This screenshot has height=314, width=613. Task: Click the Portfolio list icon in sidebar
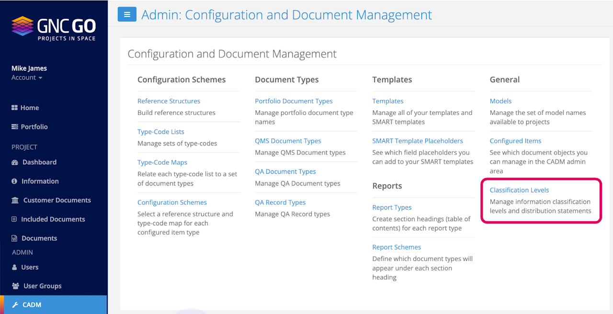tap(14, 127)
